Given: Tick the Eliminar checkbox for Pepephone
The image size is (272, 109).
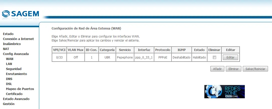Looking at the screenshot, I should point(214,57).
